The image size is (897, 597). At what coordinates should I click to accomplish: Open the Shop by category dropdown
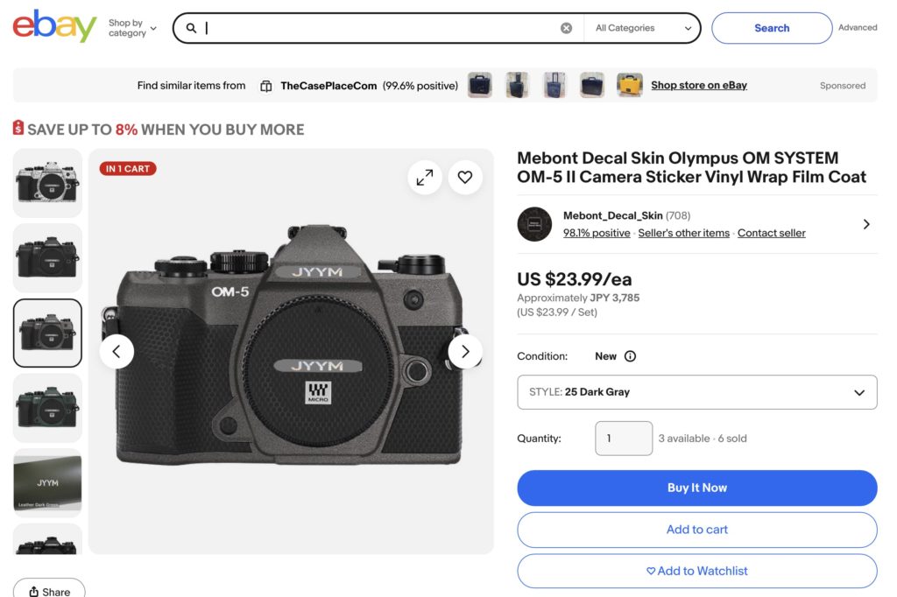pos(132,28)
